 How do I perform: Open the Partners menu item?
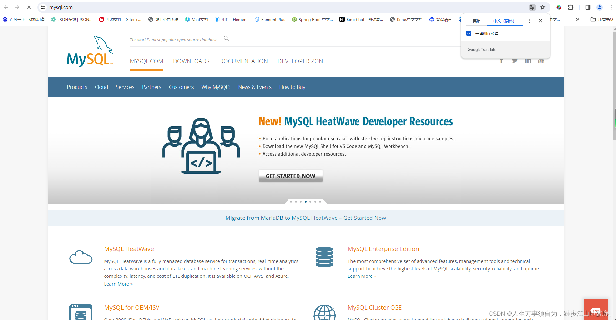pyautogui.click(x=152, y=87)
